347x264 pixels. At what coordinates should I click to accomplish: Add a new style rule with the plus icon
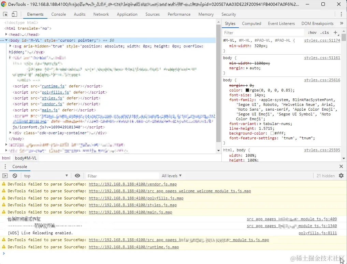335,32
